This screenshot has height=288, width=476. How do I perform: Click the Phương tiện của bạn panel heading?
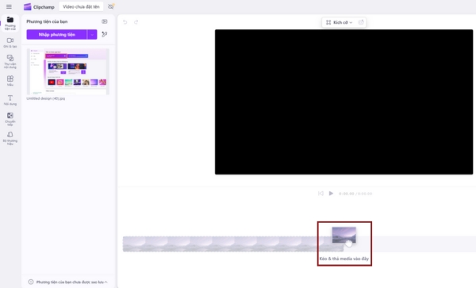(47, 21)
